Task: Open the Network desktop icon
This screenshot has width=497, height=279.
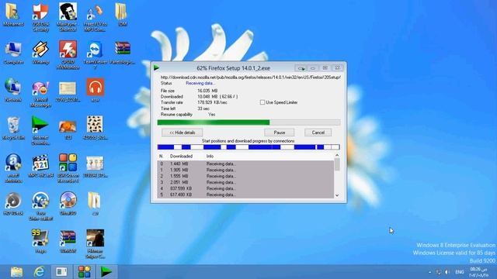Action: tap(13, 91)
